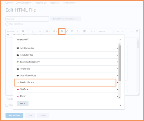
Task: Open the Paragraph format dropdown
Action: coord(12,31)
